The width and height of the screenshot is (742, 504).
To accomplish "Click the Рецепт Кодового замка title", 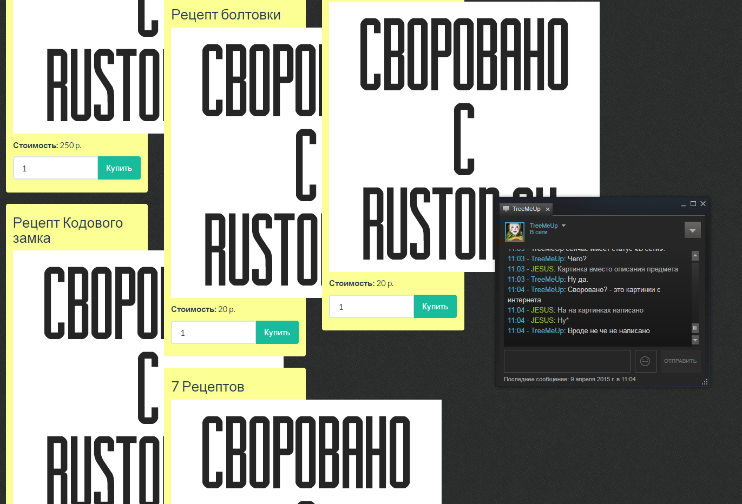I will [x=68, y=230].
